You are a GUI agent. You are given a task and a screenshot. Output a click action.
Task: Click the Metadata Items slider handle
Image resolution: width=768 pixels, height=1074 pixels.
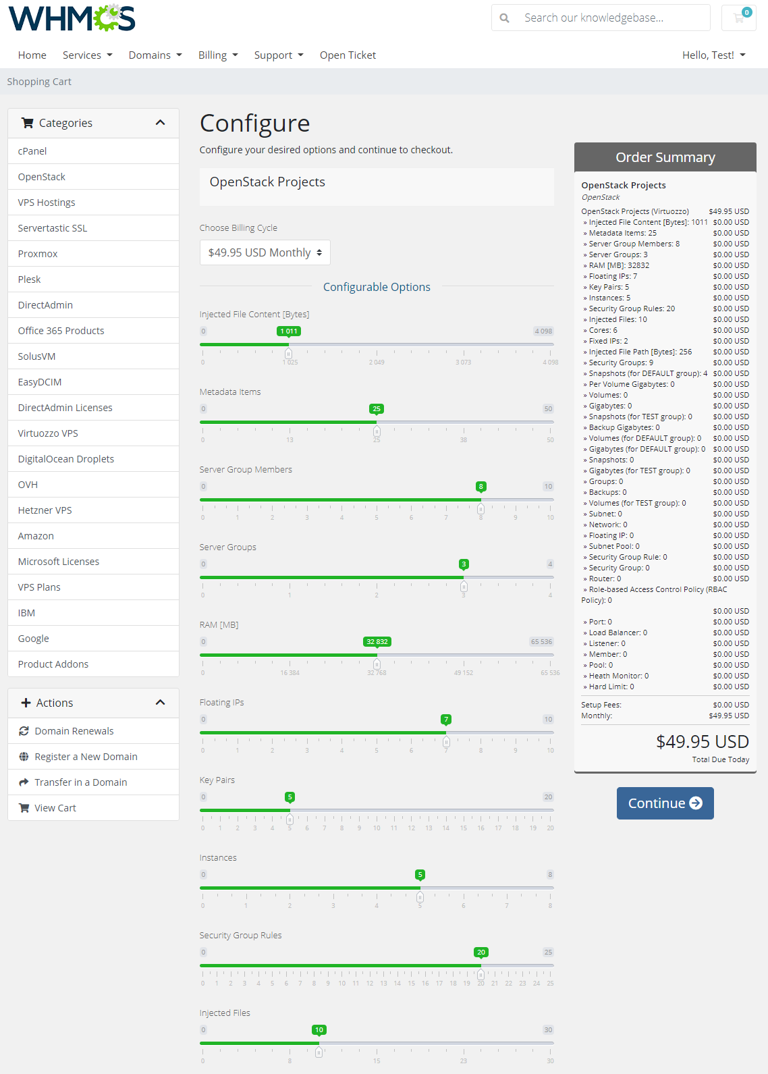pyautogui.click(x=377, y=431)
